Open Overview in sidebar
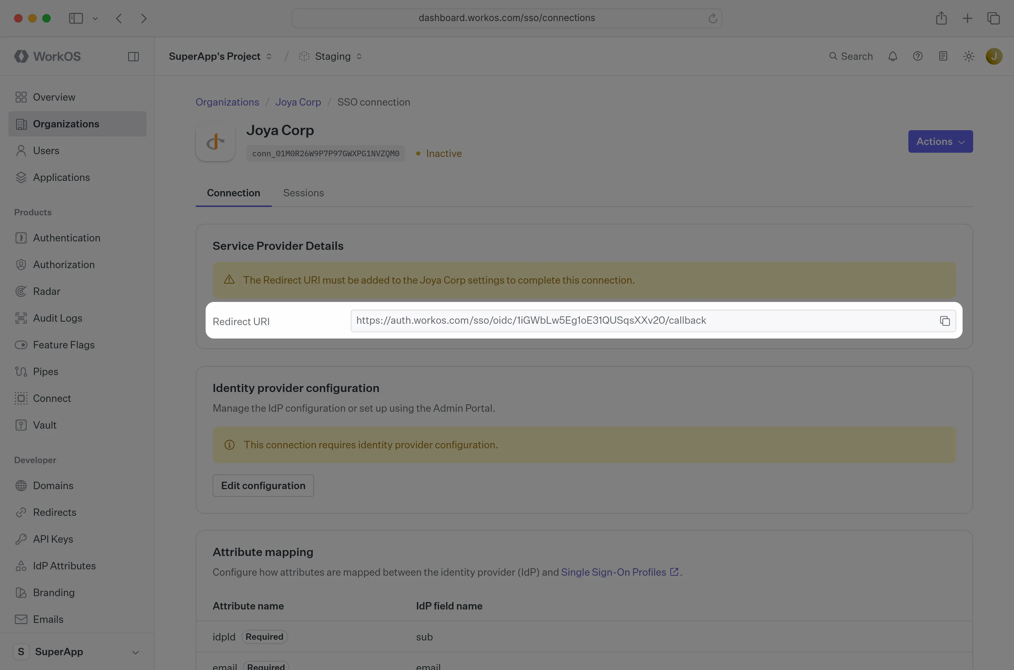Image resolution: width=1014 pixels, height=670 pixels. click(77, 97)
